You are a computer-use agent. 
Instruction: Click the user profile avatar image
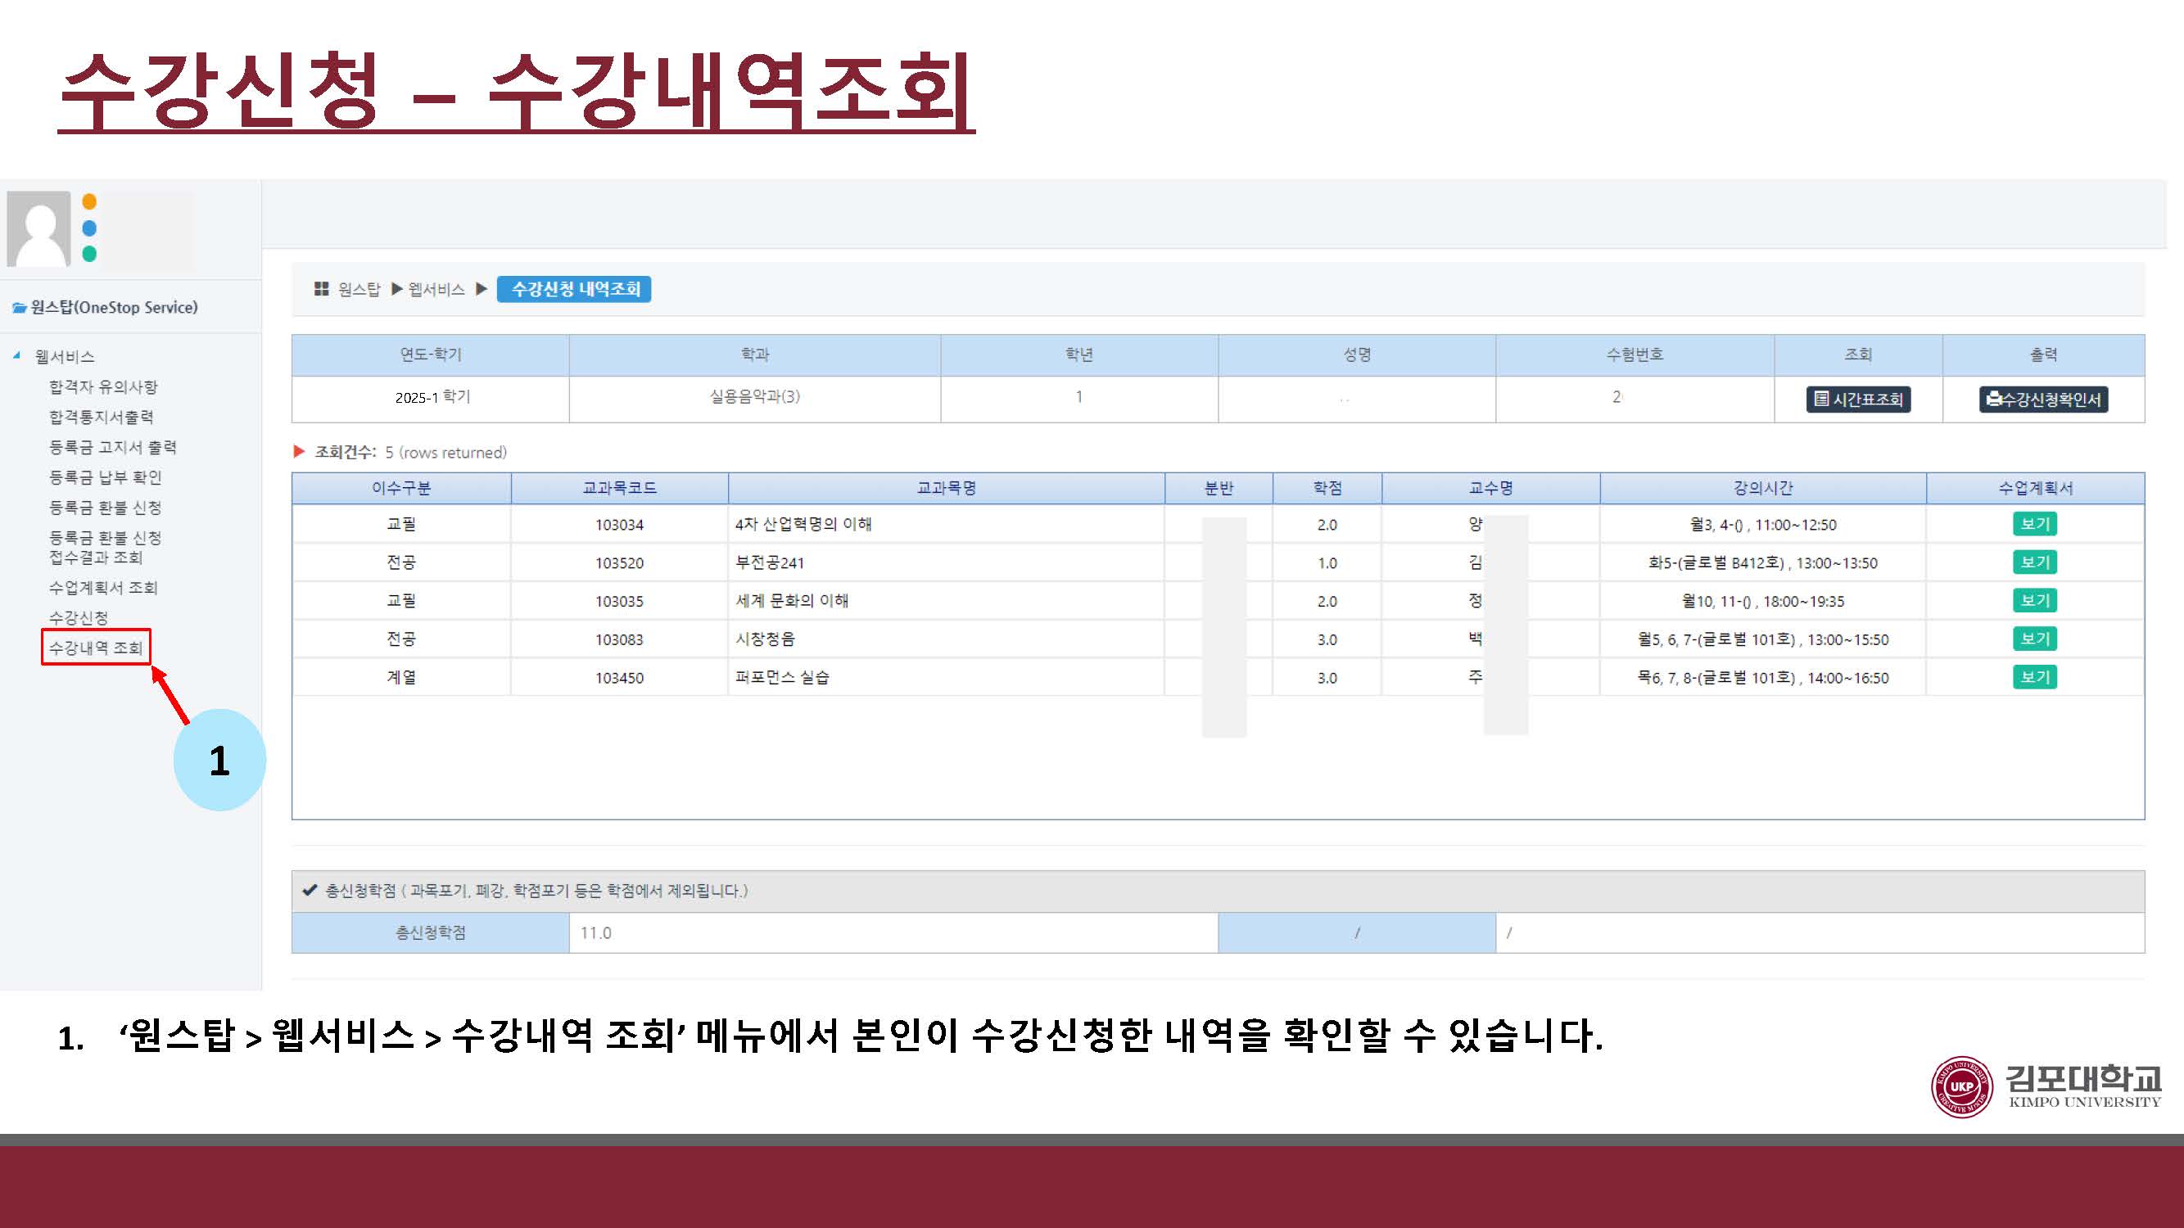pyautogui.click(x=38, y=228)
